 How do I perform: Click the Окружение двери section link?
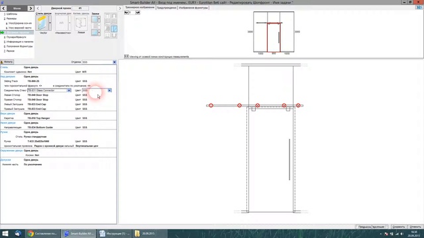(11, 151)
